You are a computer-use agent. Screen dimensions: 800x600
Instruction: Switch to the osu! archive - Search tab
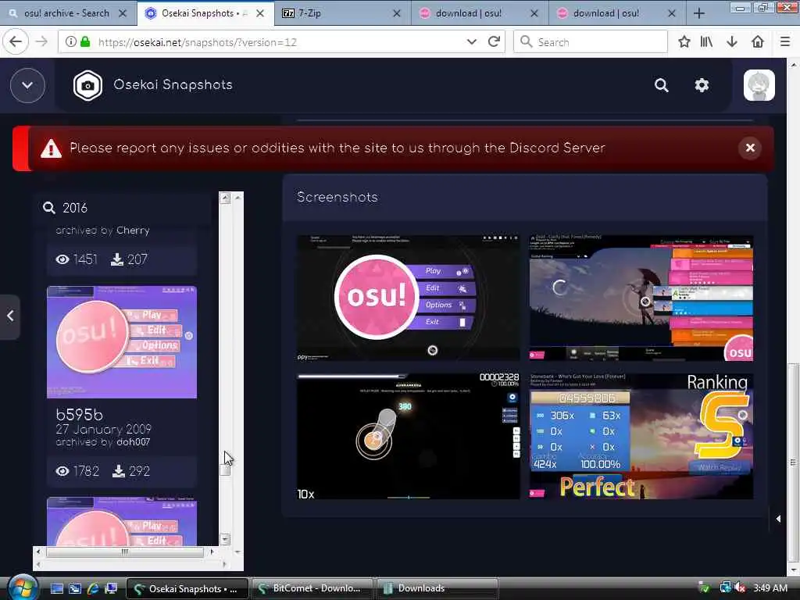point(66,13)
